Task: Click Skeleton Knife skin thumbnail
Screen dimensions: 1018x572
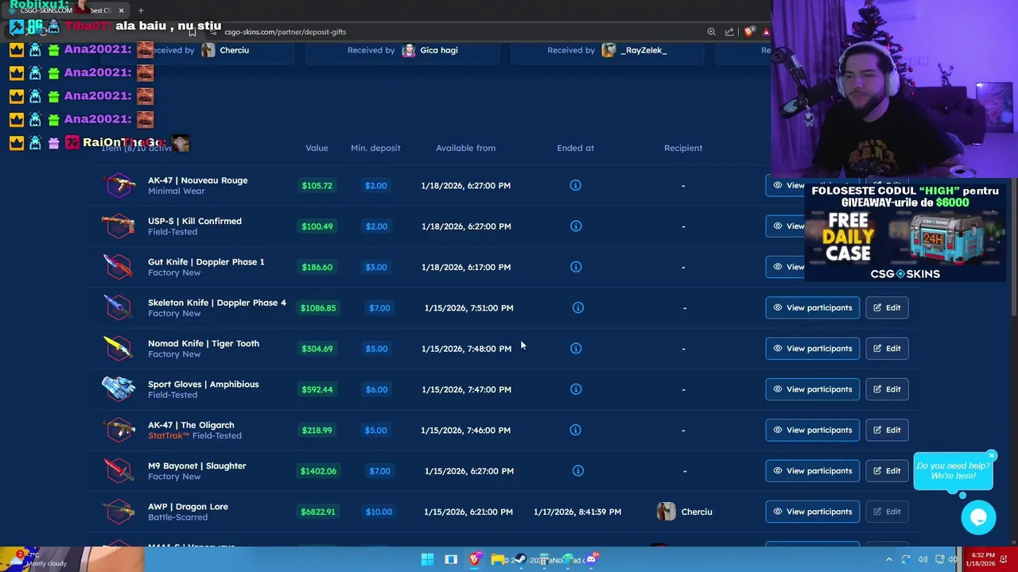Action: click(119, 307)
